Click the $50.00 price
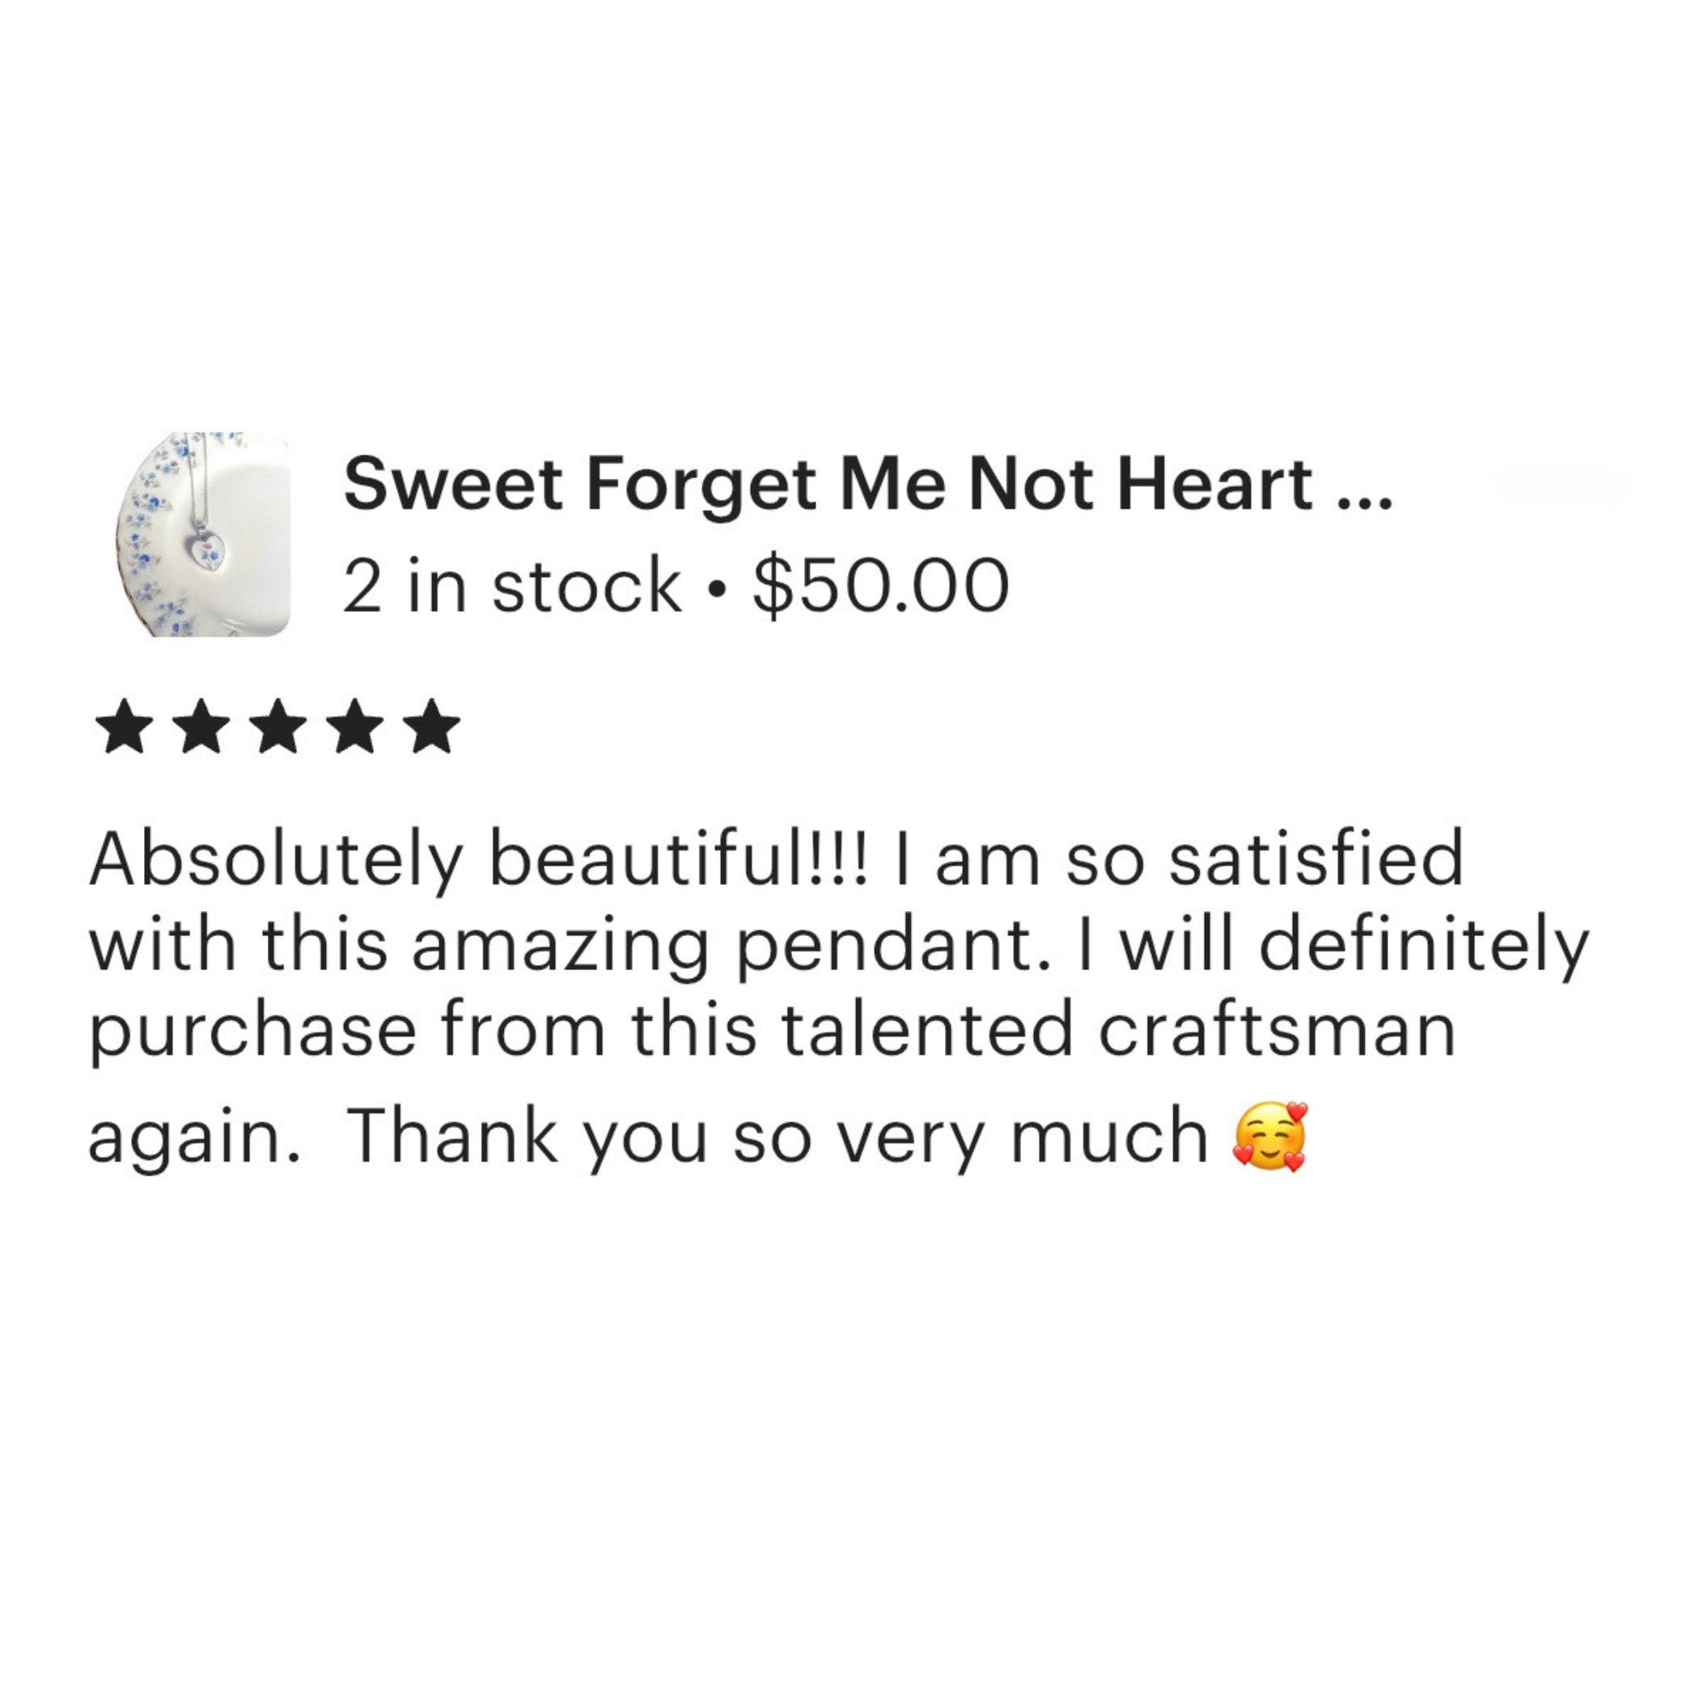Viewport: 1699px width, 1699px height. coord(881,586)
